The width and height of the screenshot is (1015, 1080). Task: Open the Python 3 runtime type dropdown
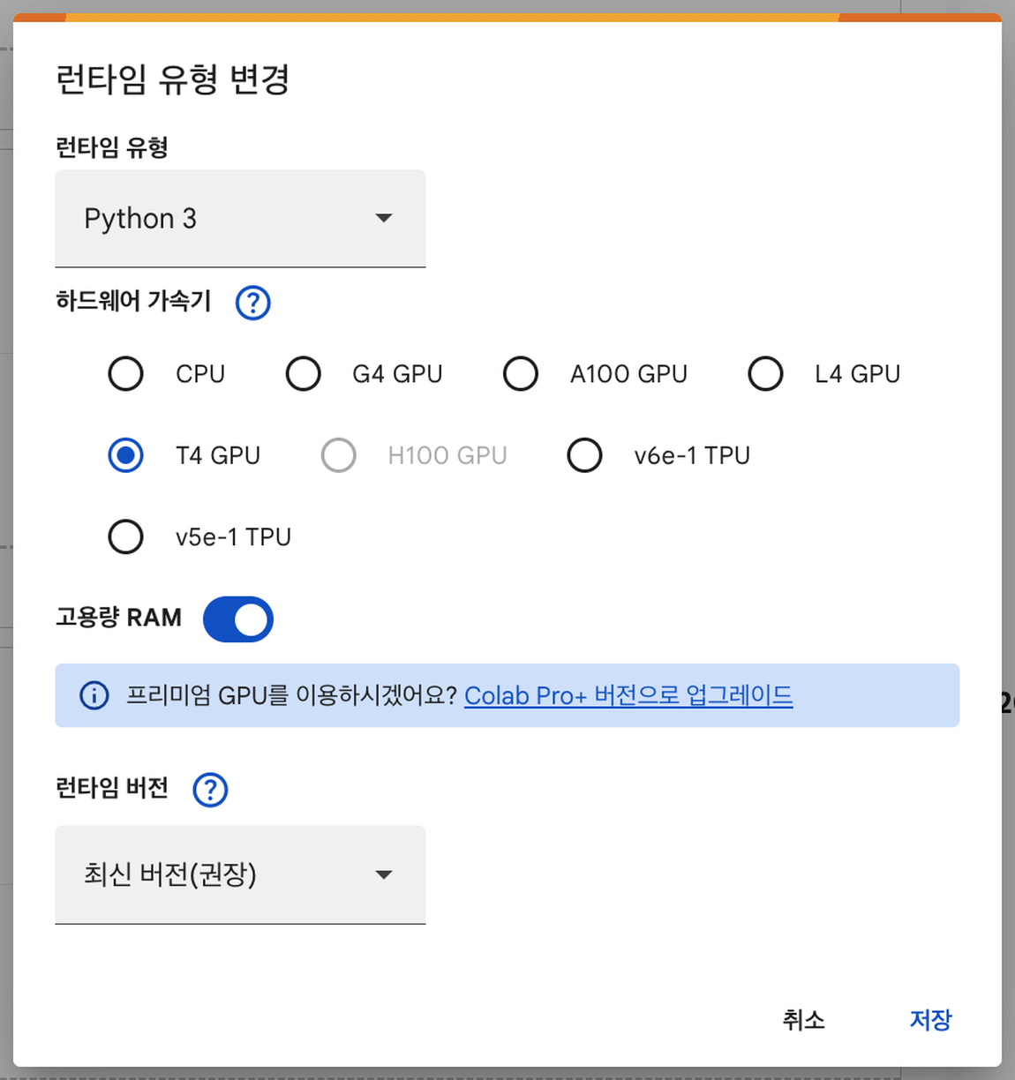(x=240, y=219)
